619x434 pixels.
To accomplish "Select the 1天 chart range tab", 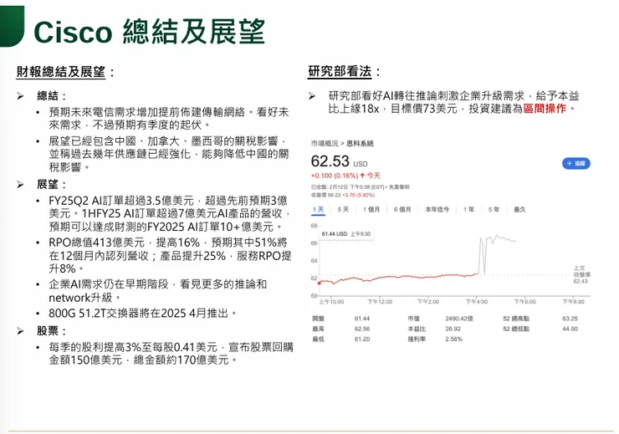I will pyautogui.click(x=318, y=210).
